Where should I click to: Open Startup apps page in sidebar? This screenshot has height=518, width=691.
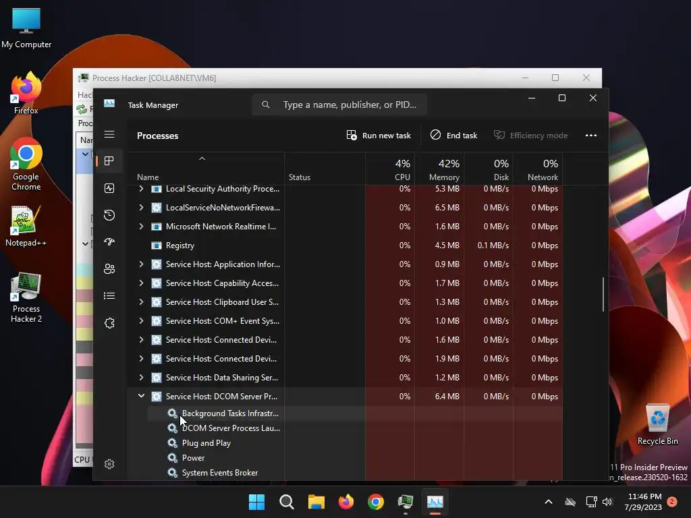pyautogui.click(x=109, y=242)
